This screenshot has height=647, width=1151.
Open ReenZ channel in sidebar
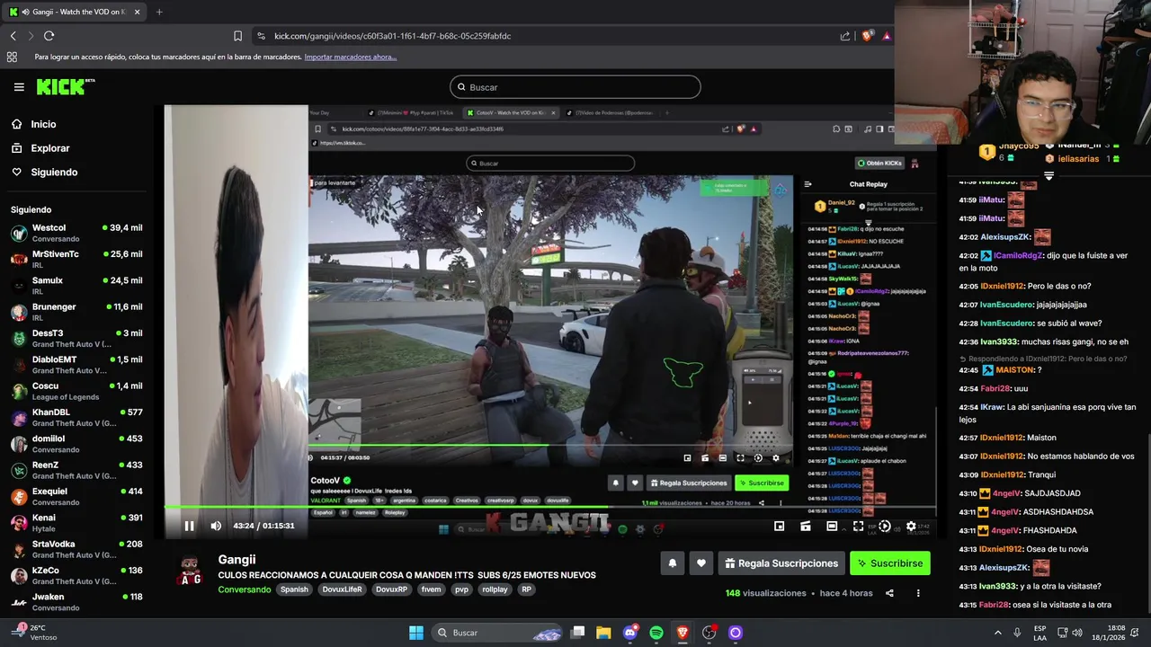76,470
